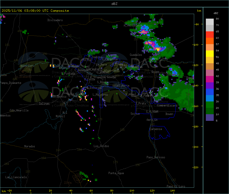This screenshot has width=229, height=194.
Task: Click the 'J_Prats' label
Action: tap(141, 104)
